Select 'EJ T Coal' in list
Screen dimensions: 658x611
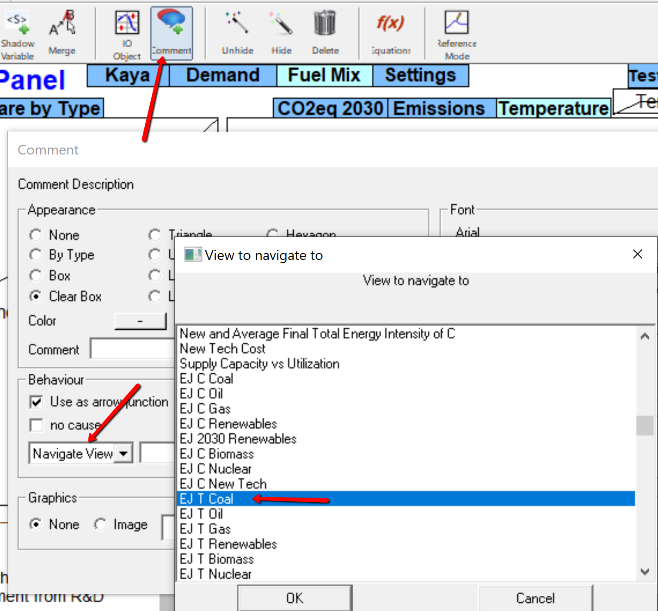tap(406, 499)
